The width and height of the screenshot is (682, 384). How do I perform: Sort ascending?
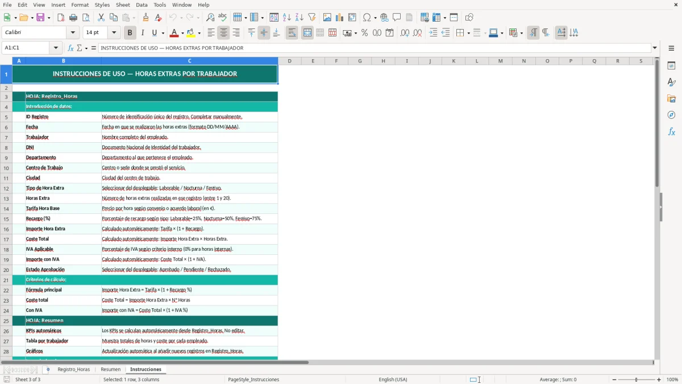[286, 18]
